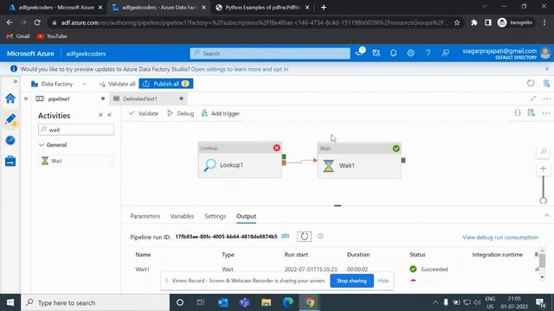The width and height of the screenshot is (554, 311).
Task: Click the canvas zoom slider handle
Action: [x=544, y=200]
